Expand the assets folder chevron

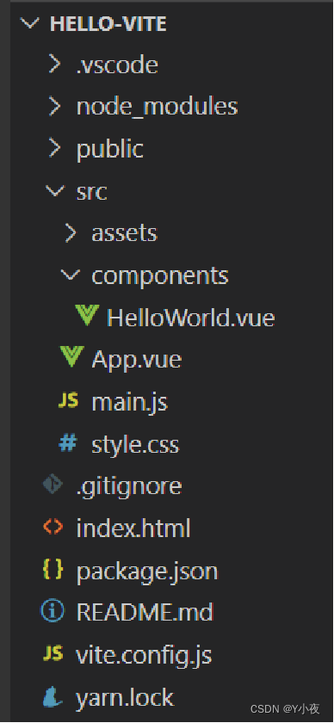pos(70,233)
